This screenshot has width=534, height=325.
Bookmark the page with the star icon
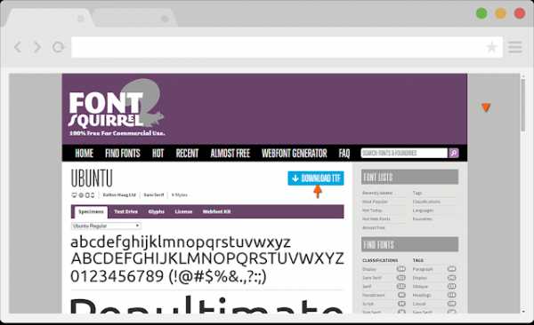point(491,47)
